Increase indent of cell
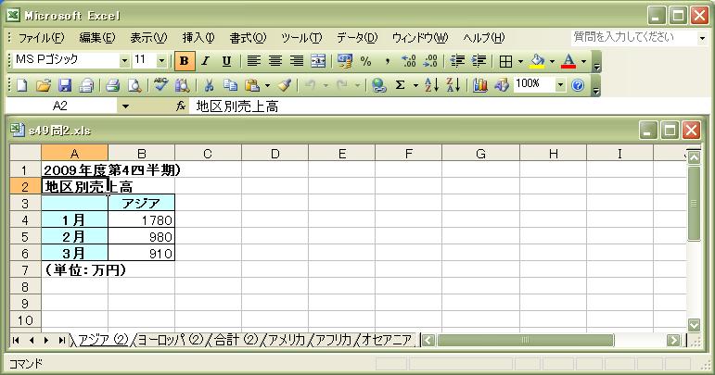 click(x=479, y=61)
